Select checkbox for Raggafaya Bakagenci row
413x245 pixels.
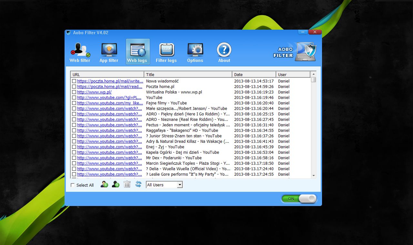(x=74, y=131)
